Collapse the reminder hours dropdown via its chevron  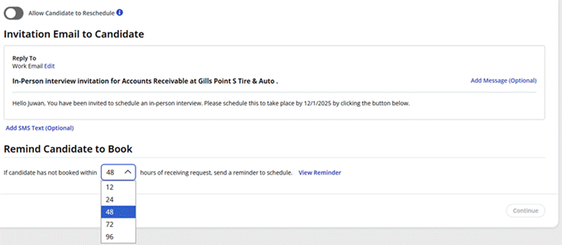127,172
